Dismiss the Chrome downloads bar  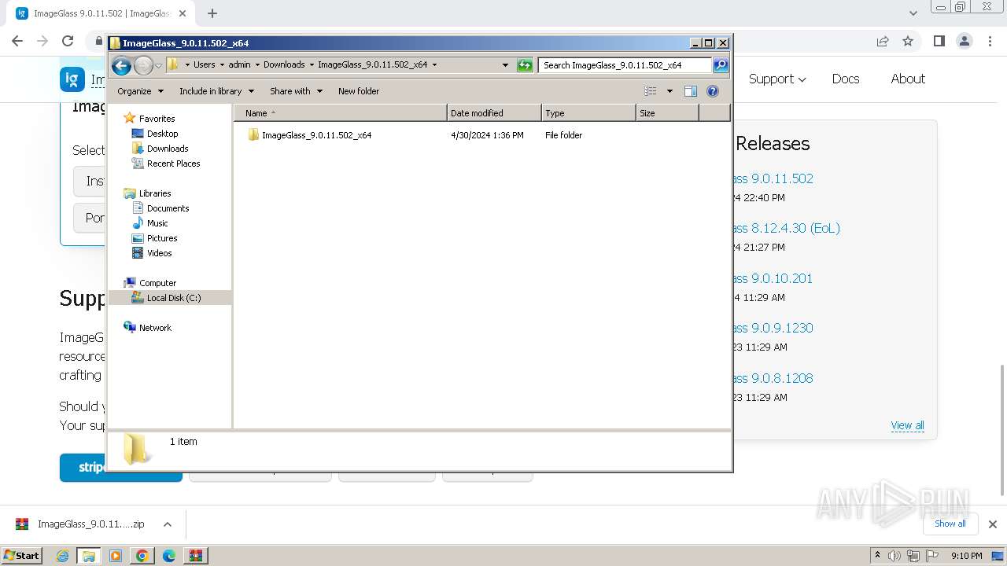(x=992, y=524)
